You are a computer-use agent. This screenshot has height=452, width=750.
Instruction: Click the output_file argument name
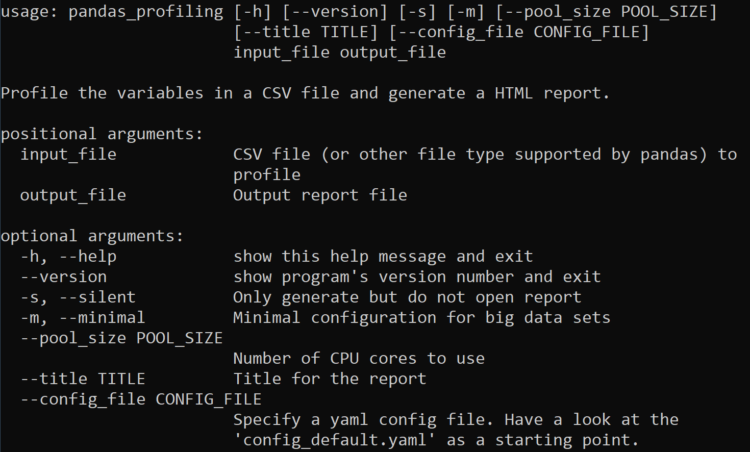pyautogui.click(x=73, y=195)
